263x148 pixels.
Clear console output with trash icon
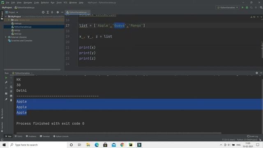pyautogui.click(x=11, y=100)
